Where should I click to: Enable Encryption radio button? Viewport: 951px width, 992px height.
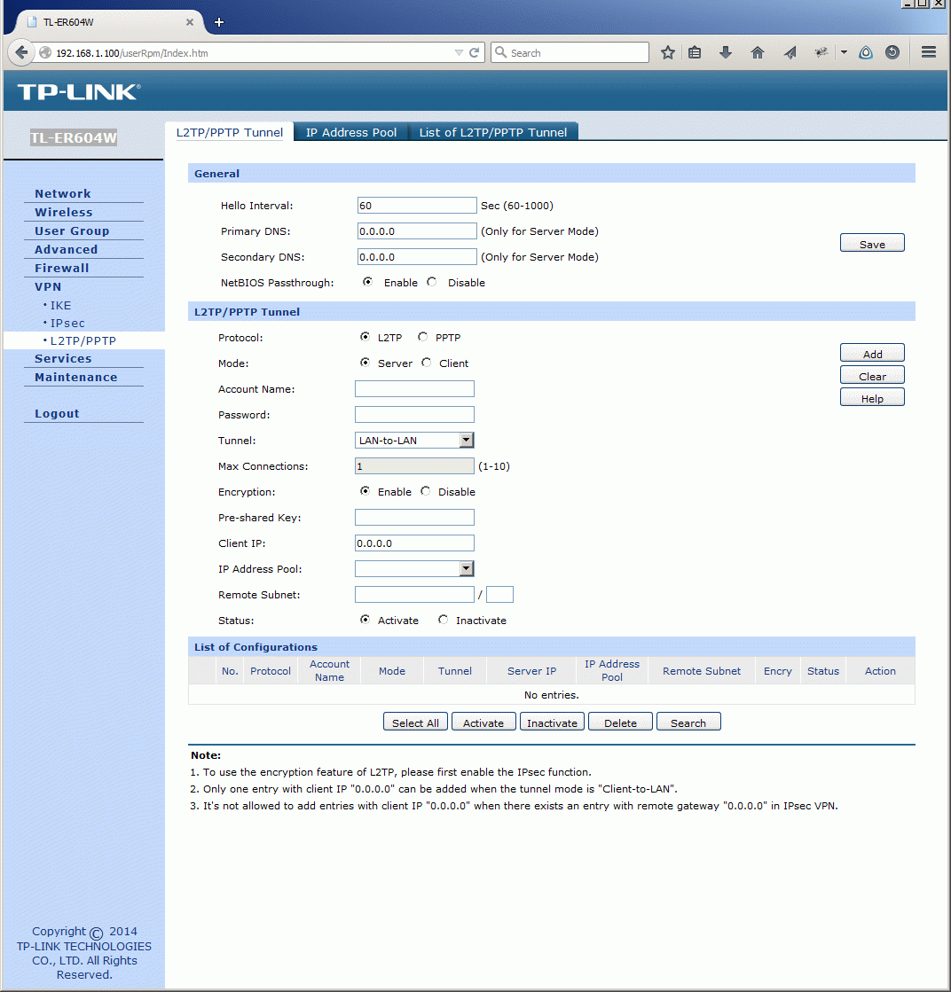tap(365, 491)
